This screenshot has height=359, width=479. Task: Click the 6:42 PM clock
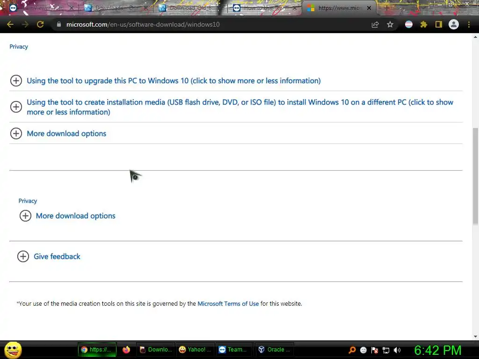(x=438, y=350)
